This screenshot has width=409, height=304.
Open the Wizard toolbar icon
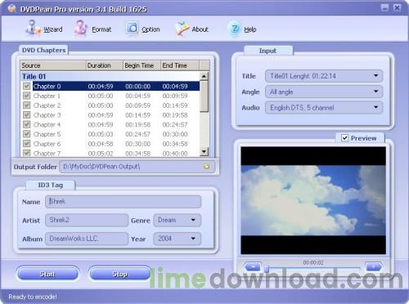tap(34, 28)
